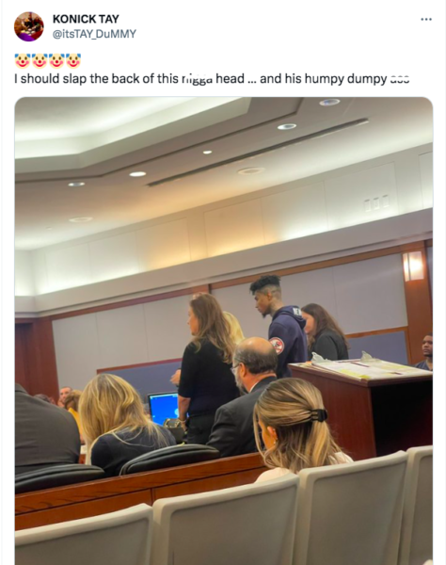446x565 pixels.
Task: Click the standing woman in black top
Action: point(206,367)
